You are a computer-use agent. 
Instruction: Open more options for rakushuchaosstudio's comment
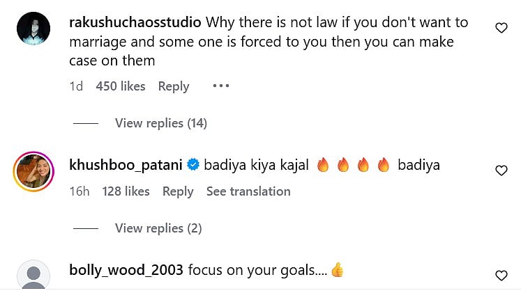220,86
